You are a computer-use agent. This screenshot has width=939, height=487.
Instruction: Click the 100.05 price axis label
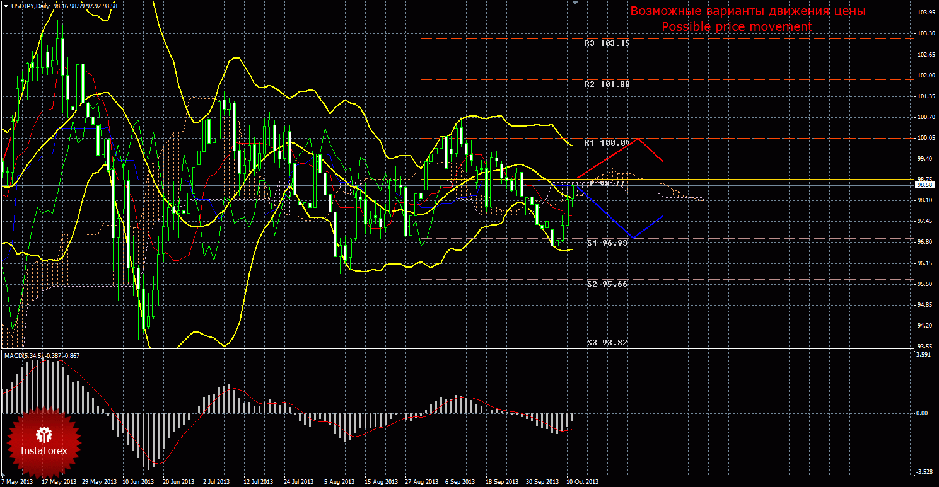coord(925,137)
